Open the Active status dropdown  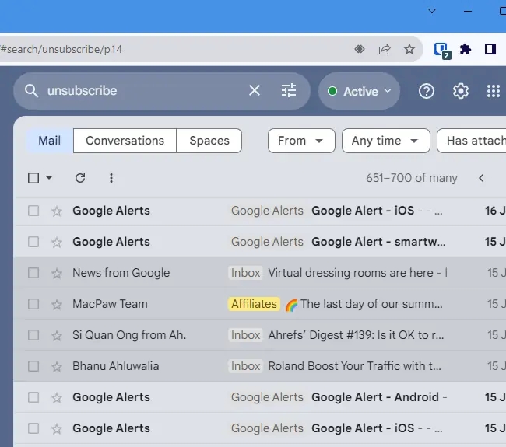(359, 91)
